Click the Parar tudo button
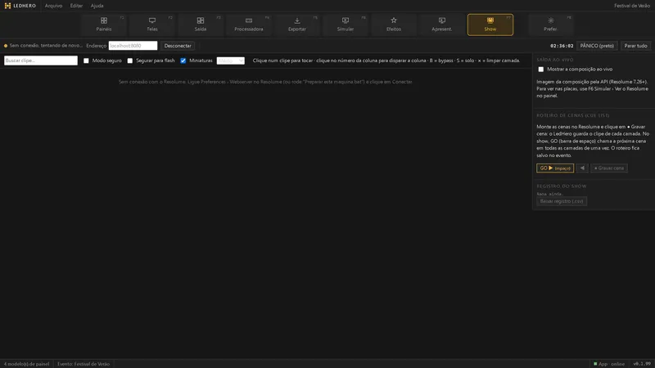Viewport: 655px width, 368px height. [x=635, y=46]
